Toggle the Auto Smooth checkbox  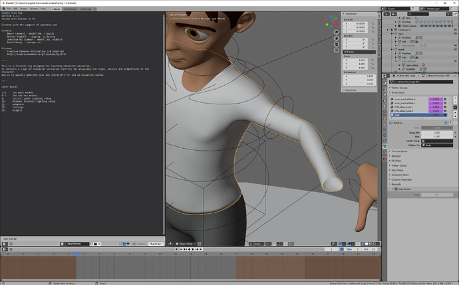396,189
